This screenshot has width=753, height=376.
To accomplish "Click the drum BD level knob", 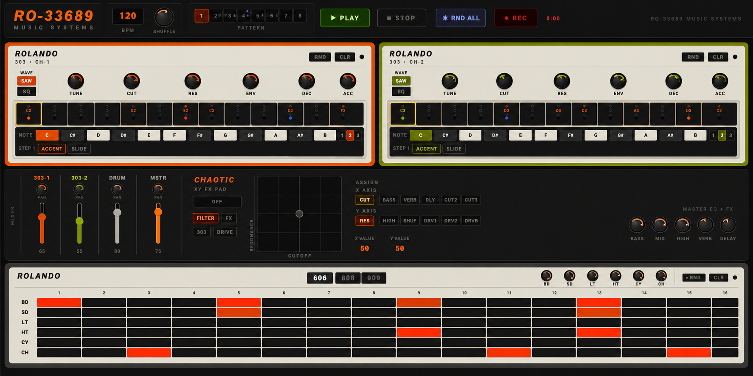I will point(547,276).
